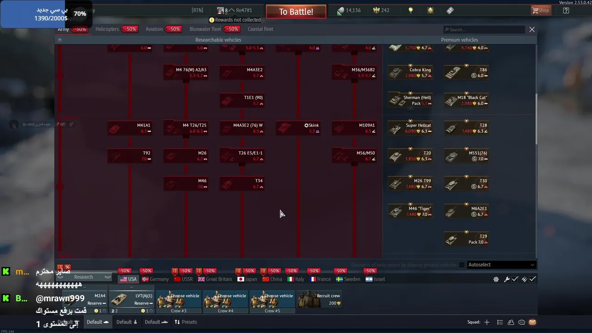
Task: Select the T28 premium vehicle
Action: [466, 128]
